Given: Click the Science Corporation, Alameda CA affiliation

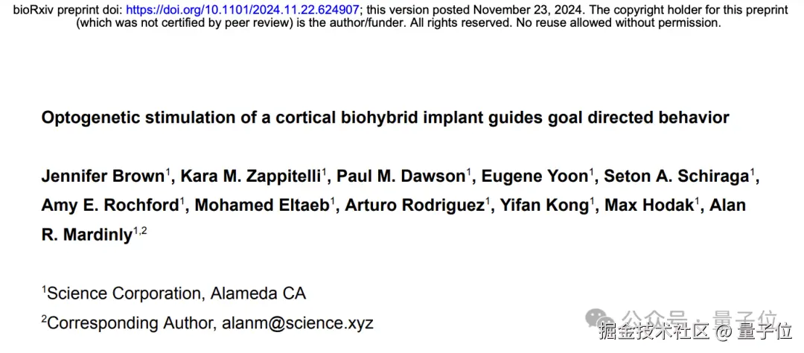Looking at the screenshot, I should (x=176, y=293).
